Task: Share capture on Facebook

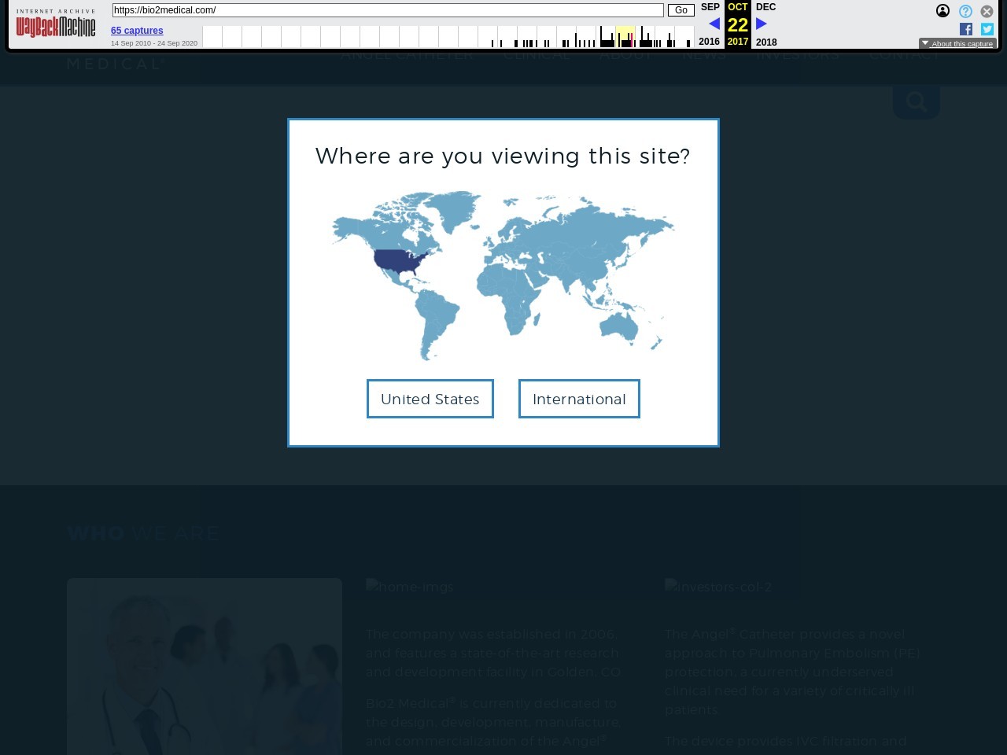Action: tap(966, 29)
